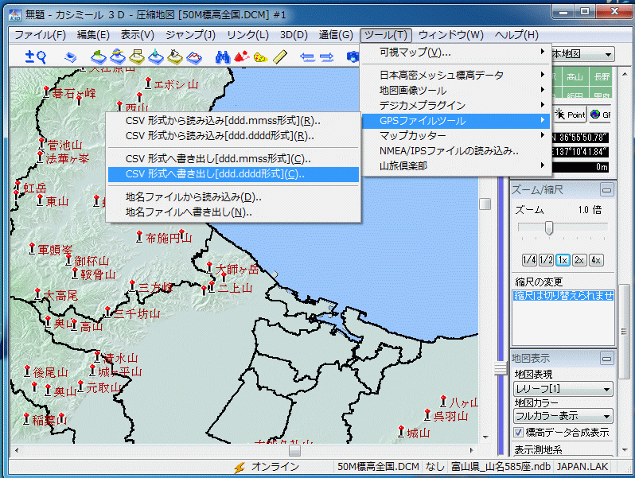Collapse the ズーム/縮尺 panel
This screenshot has height=478, width=635.
tap(606, 190)
